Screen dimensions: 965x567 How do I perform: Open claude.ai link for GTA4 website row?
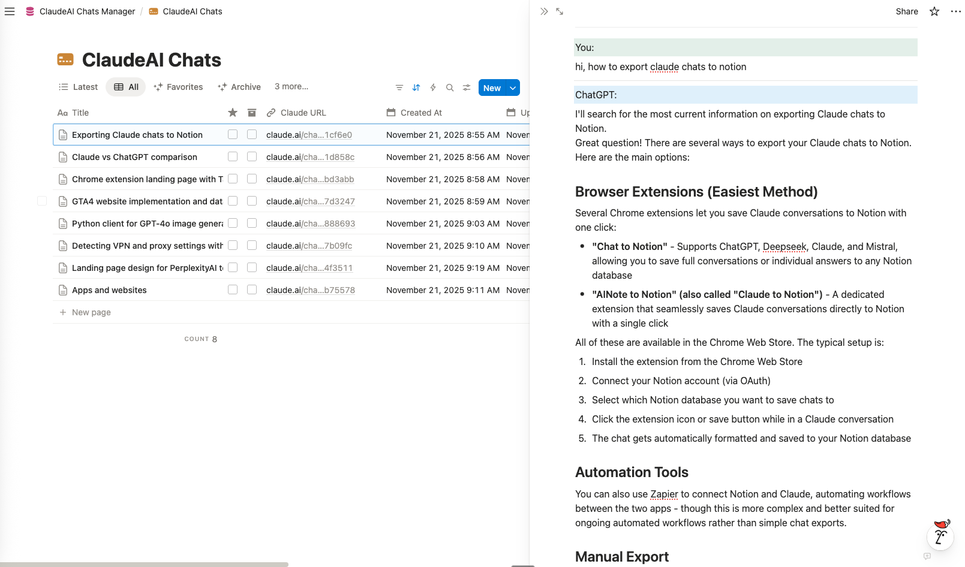click(x=310, y=201)
